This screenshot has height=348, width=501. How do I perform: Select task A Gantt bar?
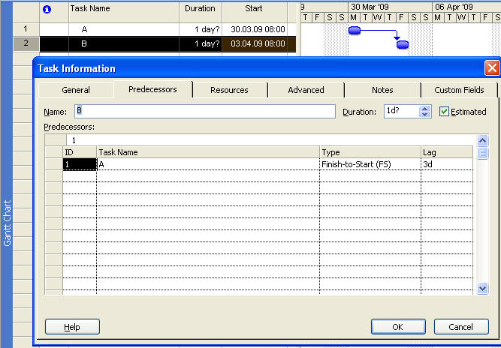[355, 31]
